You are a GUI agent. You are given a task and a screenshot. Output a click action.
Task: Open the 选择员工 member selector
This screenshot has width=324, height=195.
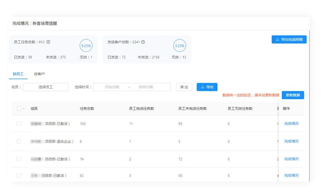tap(46, 87)
